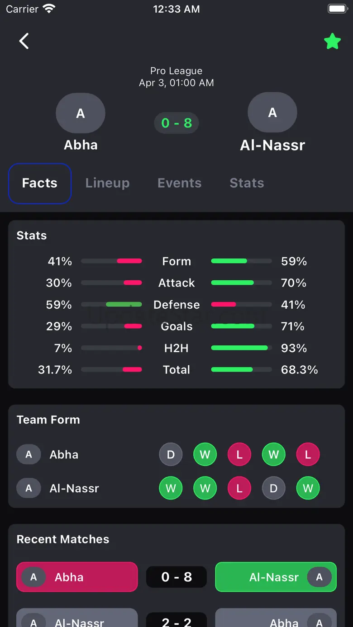Open green Al-Nassr recent match button
This screenshot has width=353, height=627.
pos(276,577)
